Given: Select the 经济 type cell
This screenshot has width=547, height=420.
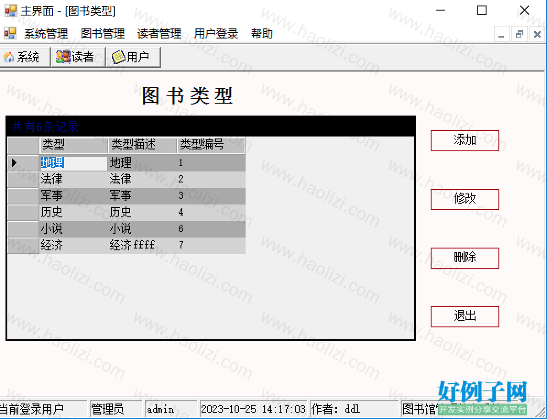Looking at the screenshot, I should (74, 245).
